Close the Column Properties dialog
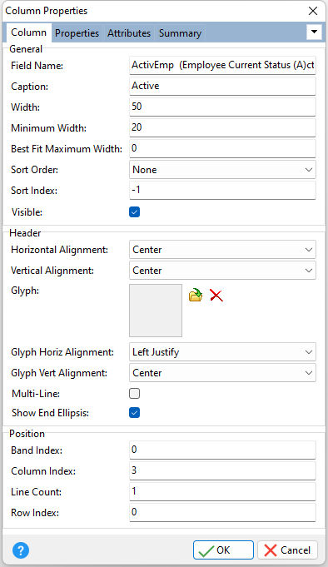Screen dimensions: 328x567 tap(313, 11)
